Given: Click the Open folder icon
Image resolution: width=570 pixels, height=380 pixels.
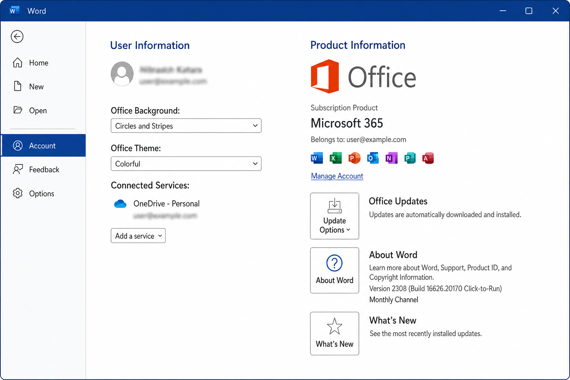Looking at the screenshot, I should [17, 110].
